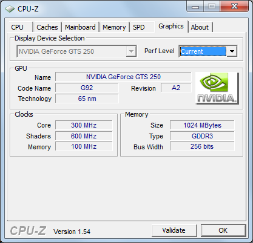Click the GPU name value NVIDIA GeForce GTS 250
The image size is (253, 243).
pos(123,77)
